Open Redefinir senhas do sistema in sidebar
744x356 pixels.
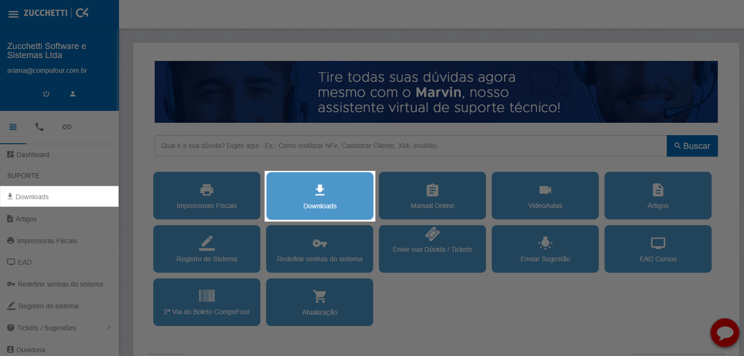pos(60,284)
